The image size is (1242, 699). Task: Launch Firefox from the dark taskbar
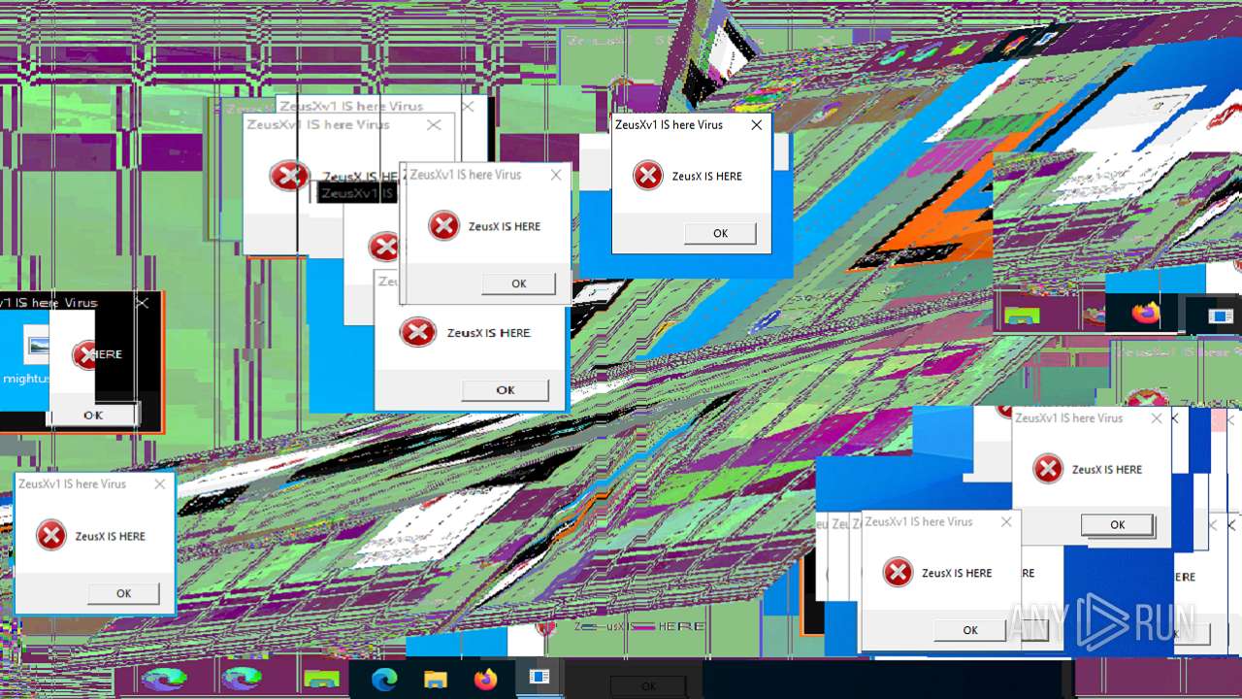pos(486,679)
